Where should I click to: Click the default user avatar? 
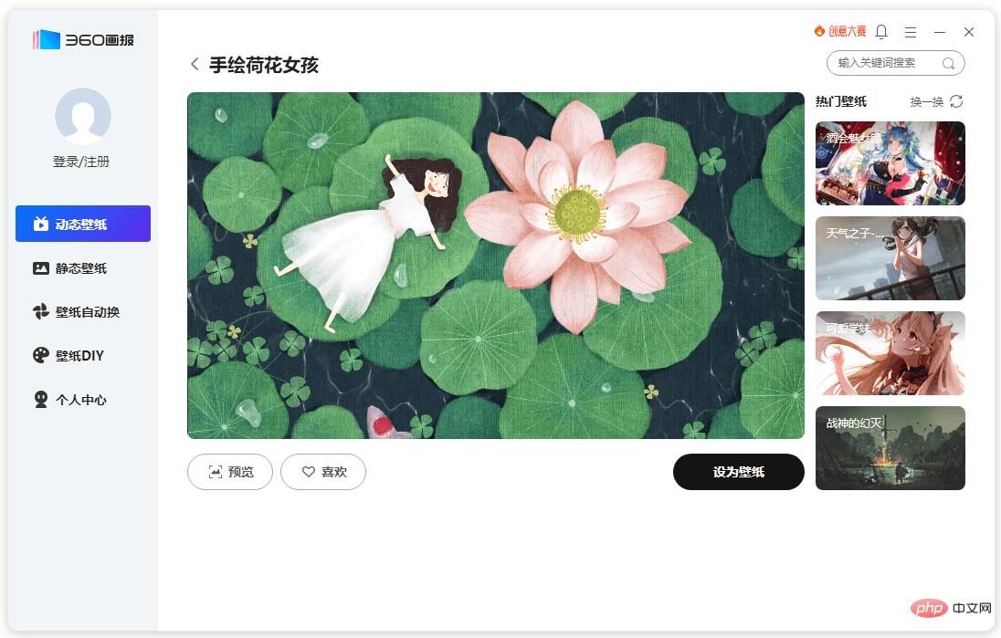[x=83, y=116]
